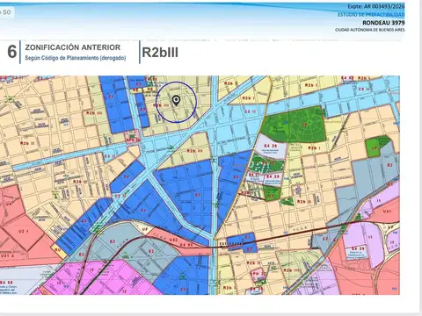Click the U41 zone label
The width and height of the screenshot is (422, 316).
pos(387,211)
